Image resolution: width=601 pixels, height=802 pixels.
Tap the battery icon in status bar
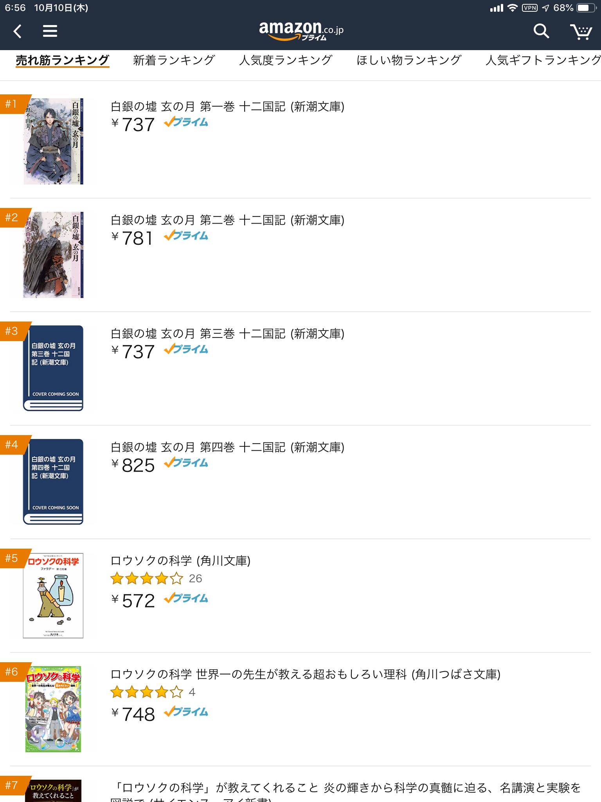586,8
